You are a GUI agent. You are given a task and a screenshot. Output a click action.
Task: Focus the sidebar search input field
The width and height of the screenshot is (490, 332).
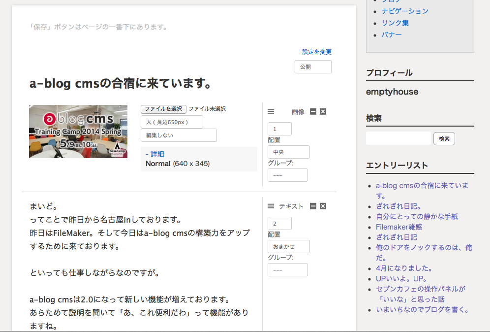pyautogui.click(x=398, y=138)
